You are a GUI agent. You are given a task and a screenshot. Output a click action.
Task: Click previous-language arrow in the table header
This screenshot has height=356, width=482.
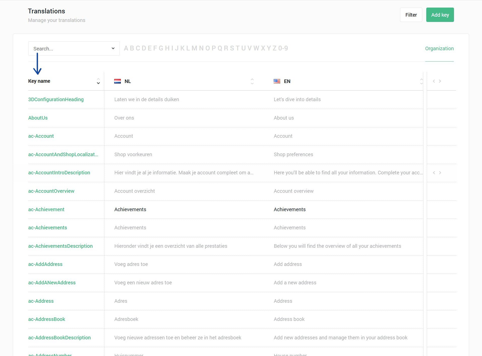point(434,81)
